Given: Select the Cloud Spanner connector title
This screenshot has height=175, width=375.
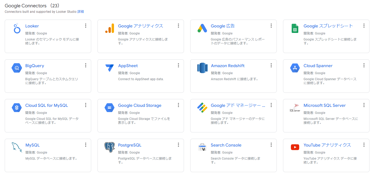Looking at the screenshot, I should (x=318, y=66).
